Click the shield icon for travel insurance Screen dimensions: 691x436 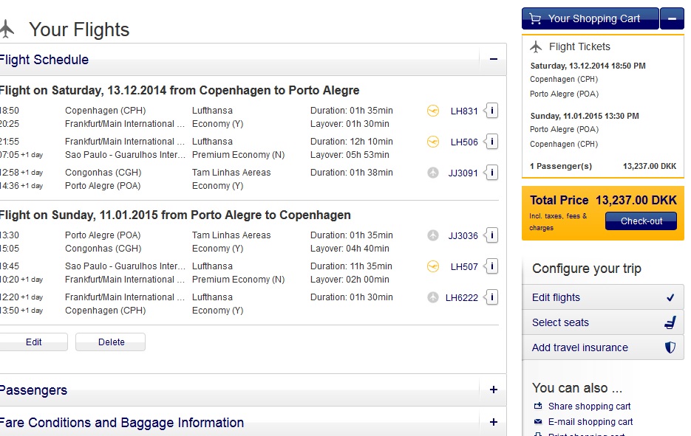pos(670,347)
